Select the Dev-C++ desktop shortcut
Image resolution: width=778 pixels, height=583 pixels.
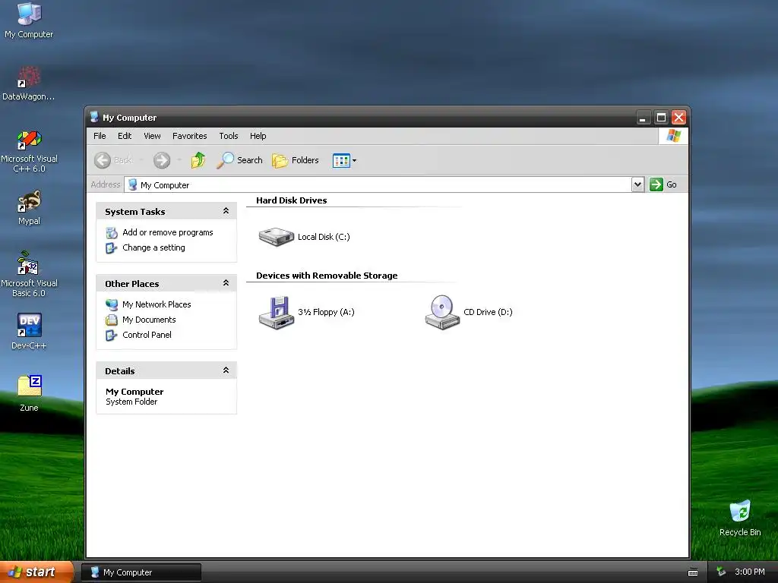(29, 332)
